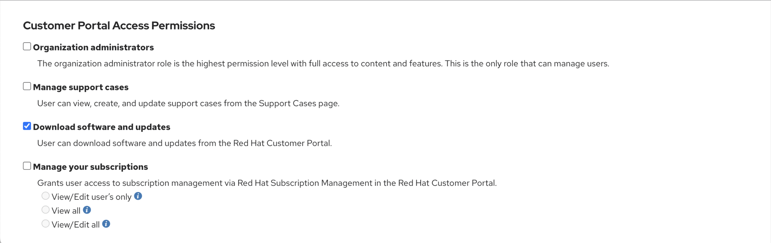Click the info icon next to View all
The height and width of the screenshot is (243, 771).
coord(87,210)
